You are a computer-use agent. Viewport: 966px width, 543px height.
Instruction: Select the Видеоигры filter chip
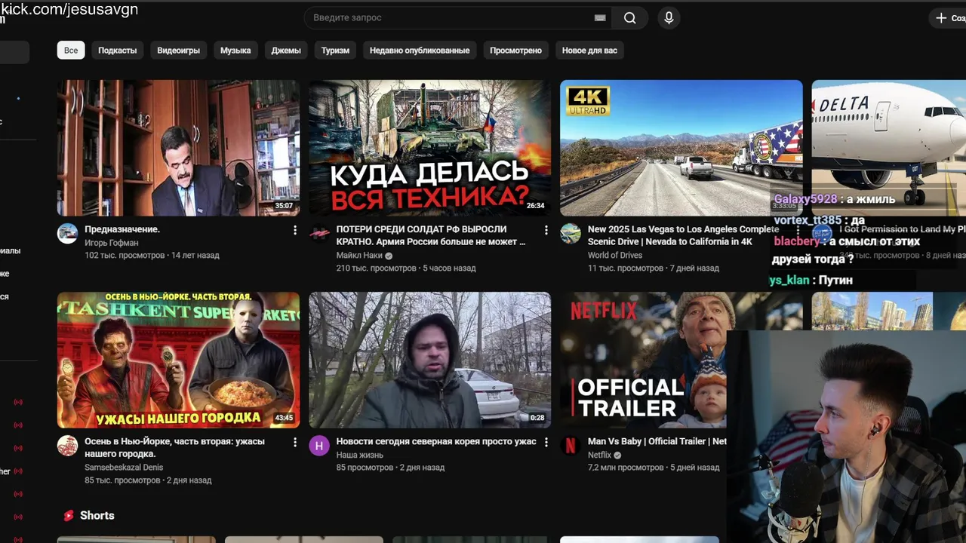point(179,51)
